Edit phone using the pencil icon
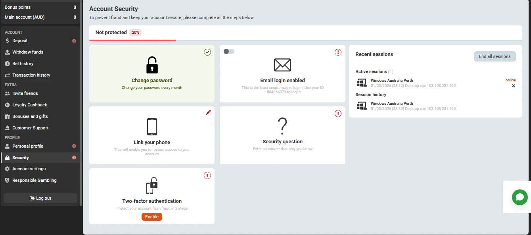The image size is (531, 235). 208,113
